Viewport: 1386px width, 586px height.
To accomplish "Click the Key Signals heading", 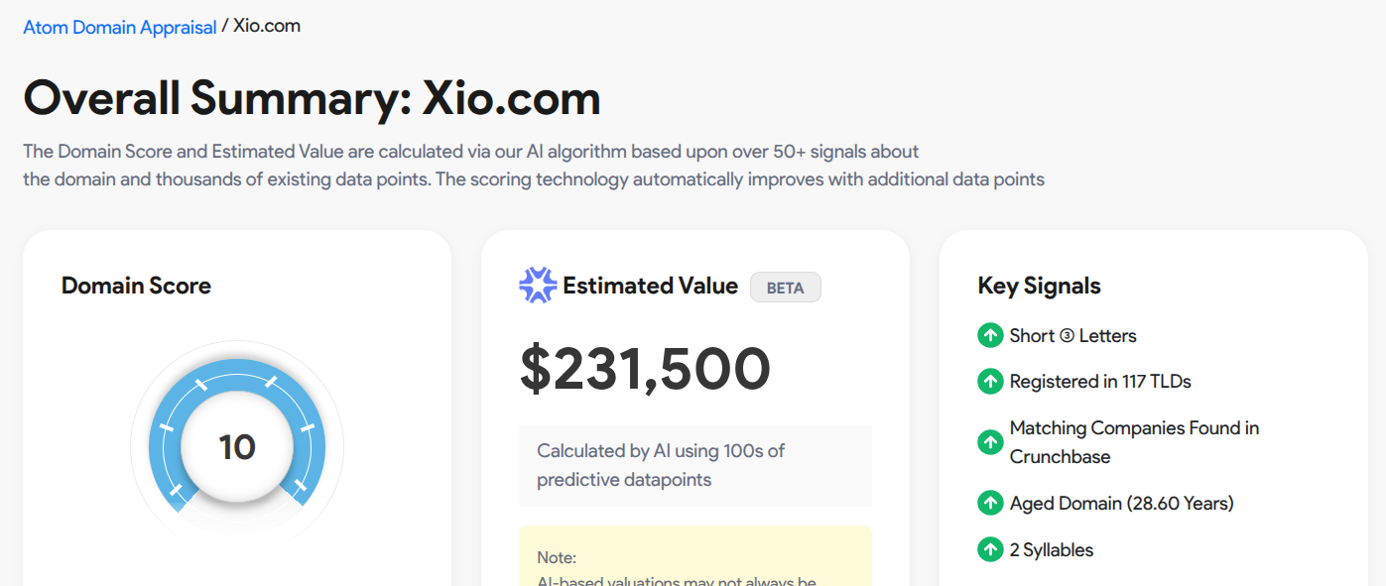I will [x=1039, y=286].
